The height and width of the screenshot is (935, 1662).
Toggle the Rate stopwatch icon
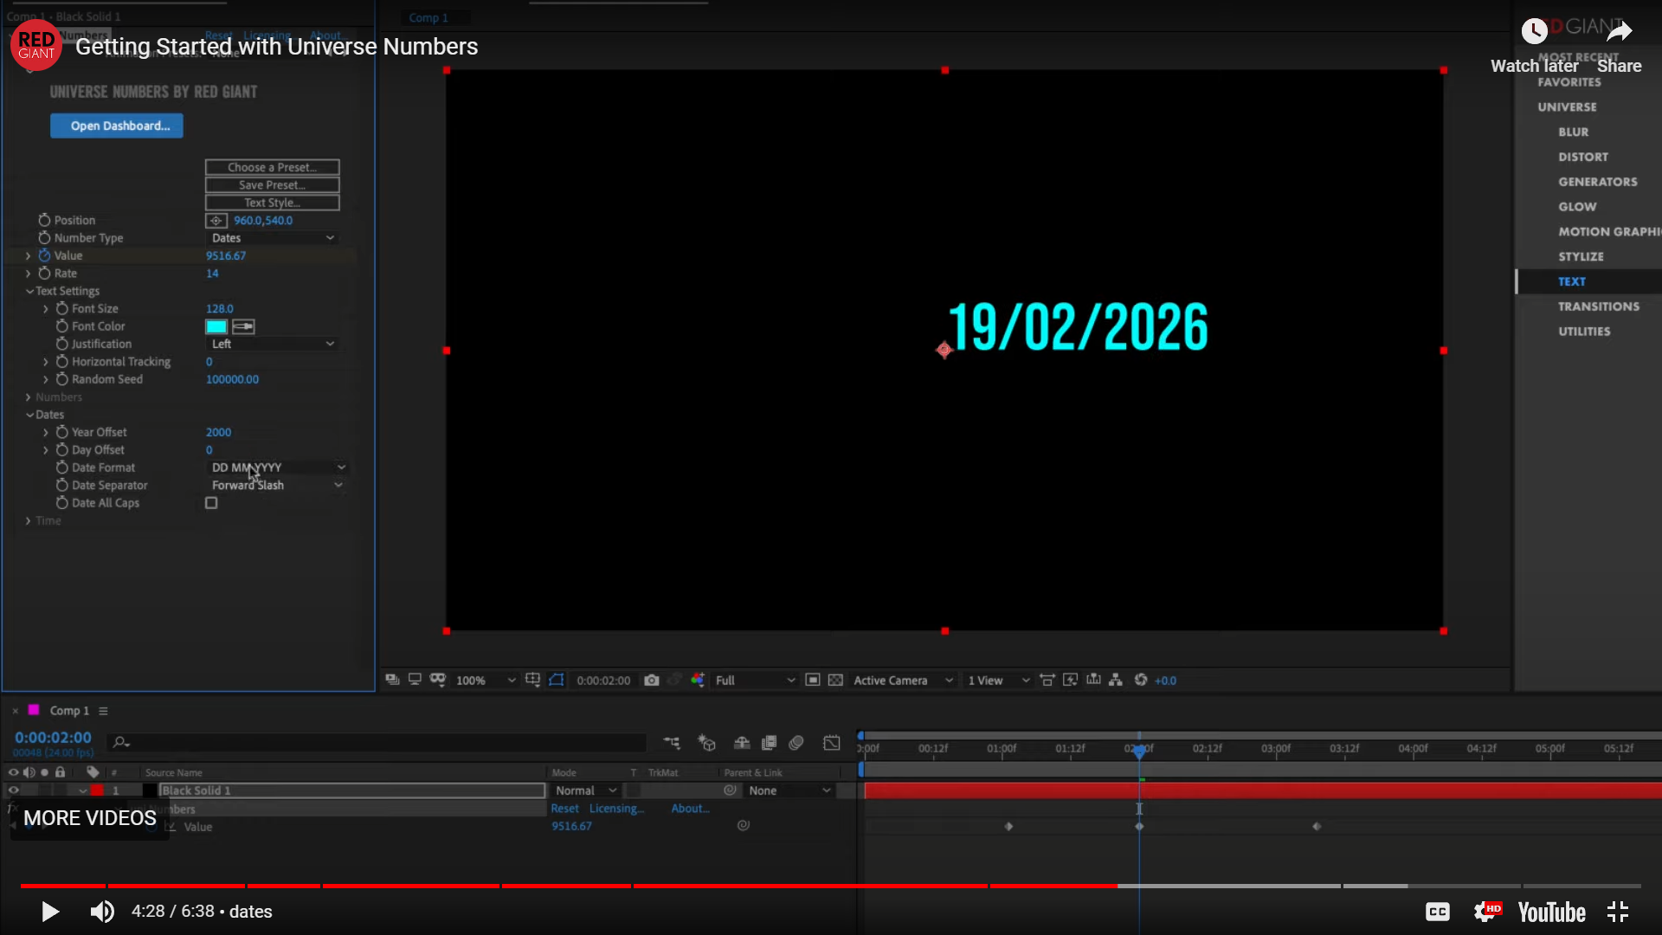tap(44, 274)
